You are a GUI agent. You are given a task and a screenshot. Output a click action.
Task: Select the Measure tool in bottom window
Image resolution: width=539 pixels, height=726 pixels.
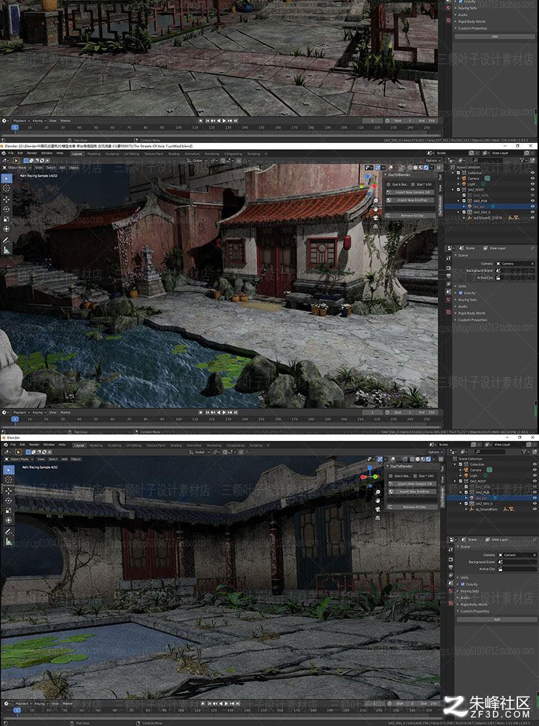[9, 541]
